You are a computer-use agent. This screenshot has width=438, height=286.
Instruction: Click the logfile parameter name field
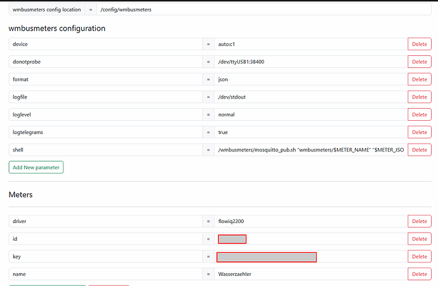pyautogui.click(x=105, y=97)
